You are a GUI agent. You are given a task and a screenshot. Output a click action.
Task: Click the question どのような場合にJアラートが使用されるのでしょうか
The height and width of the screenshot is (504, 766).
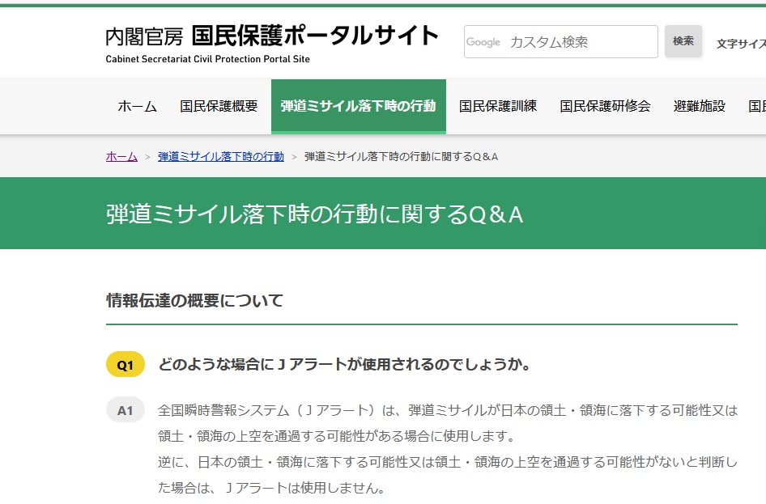[x=344, y=365]
